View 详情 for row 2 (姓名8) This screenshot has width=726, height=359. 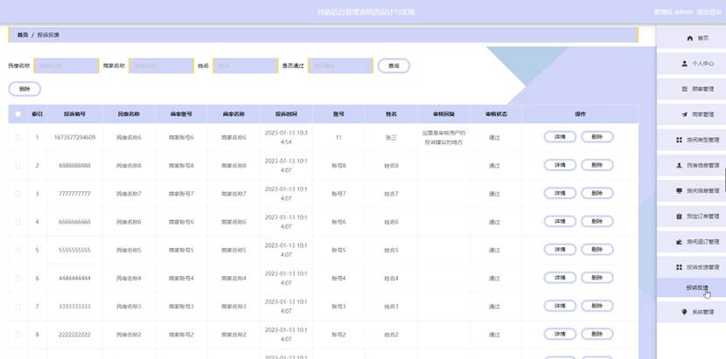coord(560,165)
